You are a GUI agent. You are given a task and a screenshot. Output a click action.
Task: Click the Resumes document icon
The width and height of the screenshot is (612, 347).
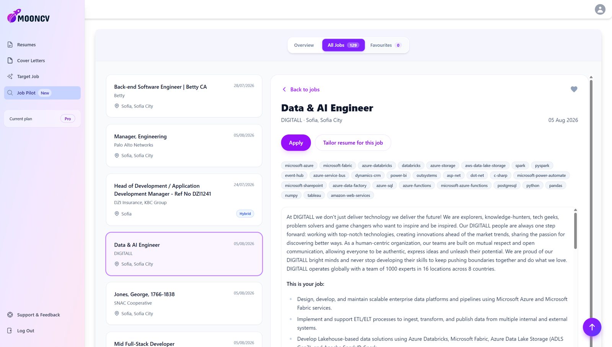tap(10, 45)
